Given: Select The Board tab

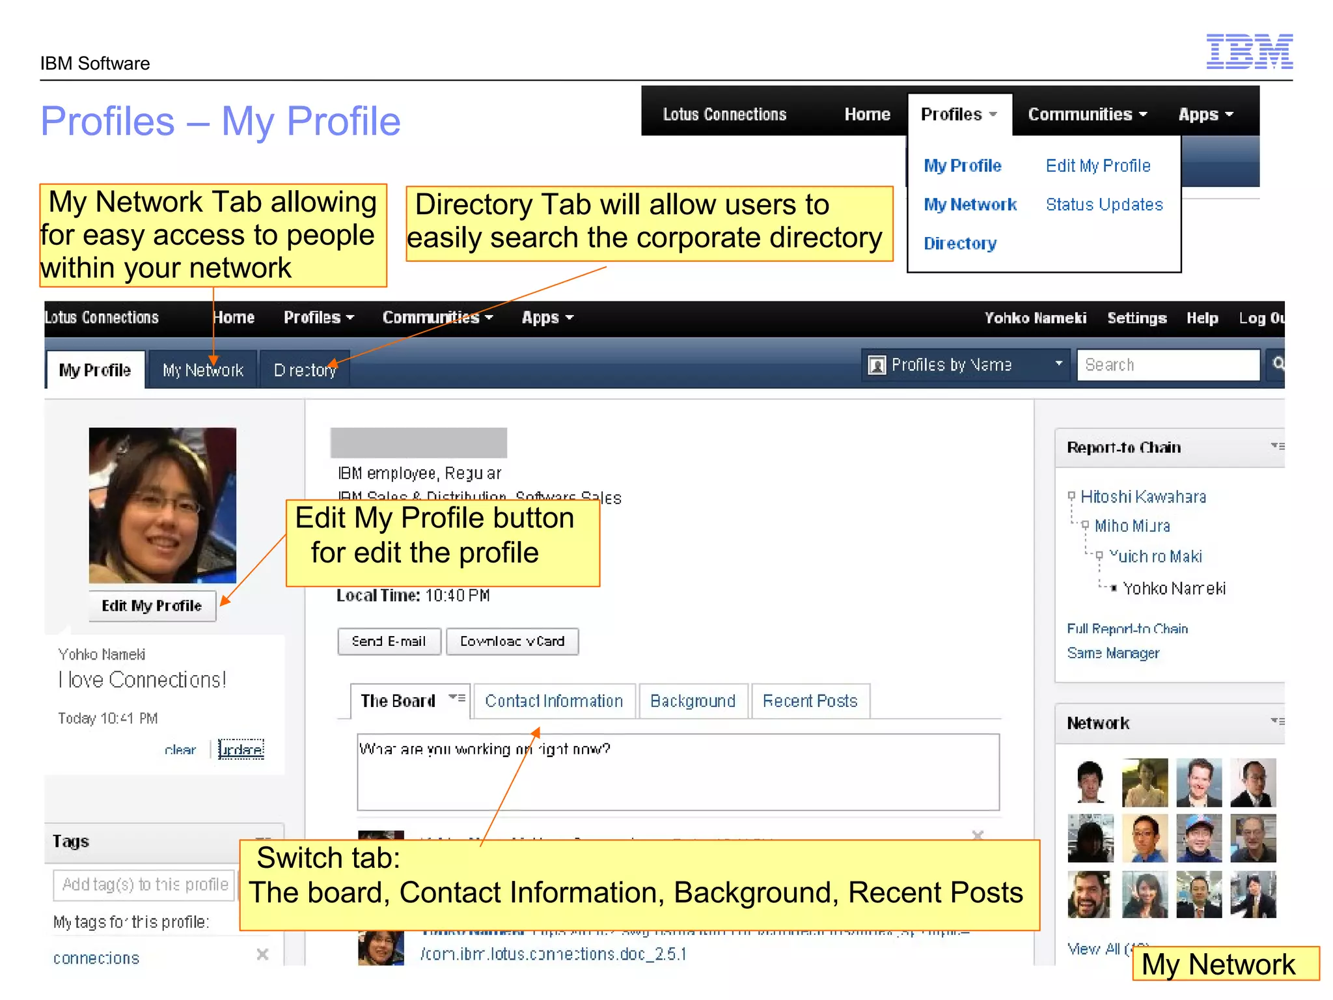Looking at the screenshot, I should pos(398,701).
